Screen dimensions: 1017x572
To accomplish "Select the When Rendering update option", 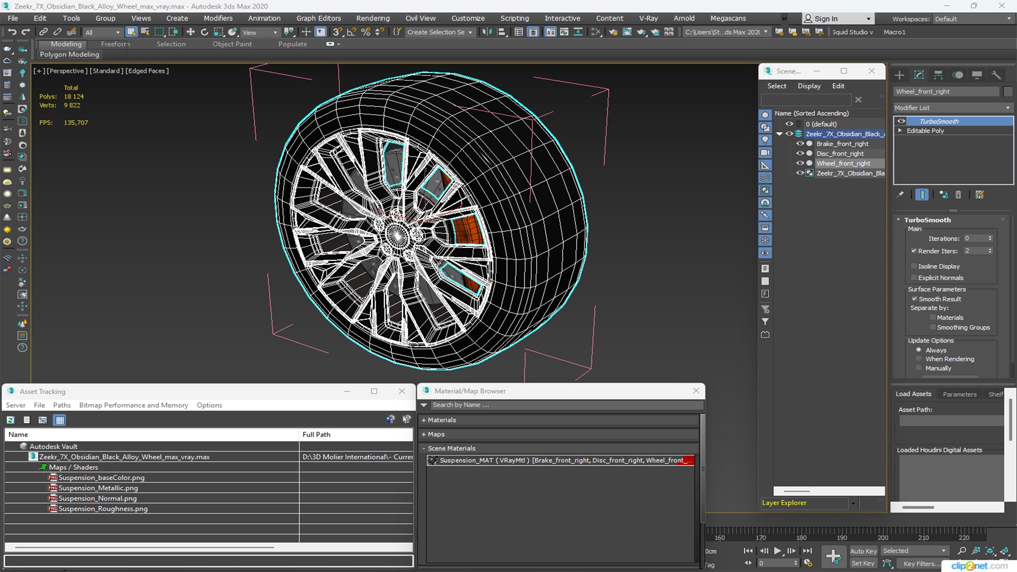I will click(918, 359).
